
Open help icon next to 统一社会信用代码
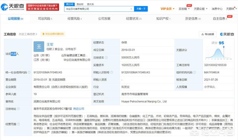click(x=29, y=73)
